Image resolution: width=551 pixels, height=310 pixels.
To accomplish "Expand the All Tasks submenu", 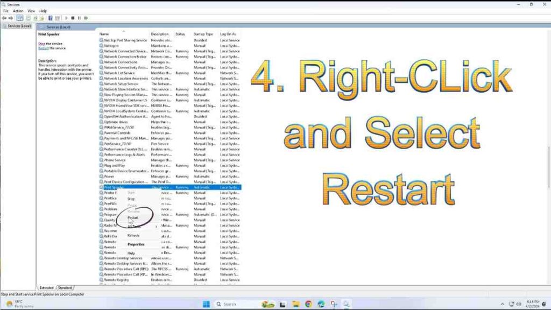I will point(135,227).
